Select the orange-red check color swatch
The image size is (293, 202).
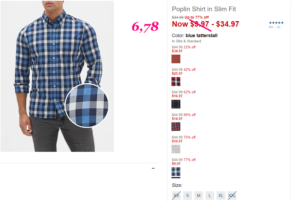(176, 59)
